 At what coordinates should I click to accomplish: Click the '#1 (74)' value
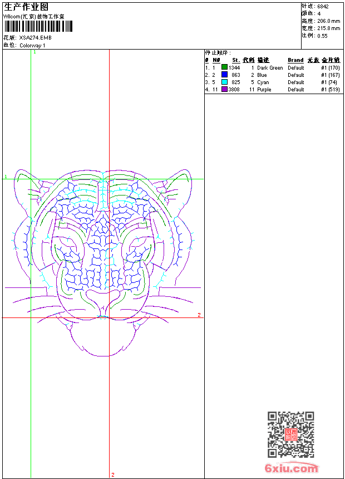(329, 82)
